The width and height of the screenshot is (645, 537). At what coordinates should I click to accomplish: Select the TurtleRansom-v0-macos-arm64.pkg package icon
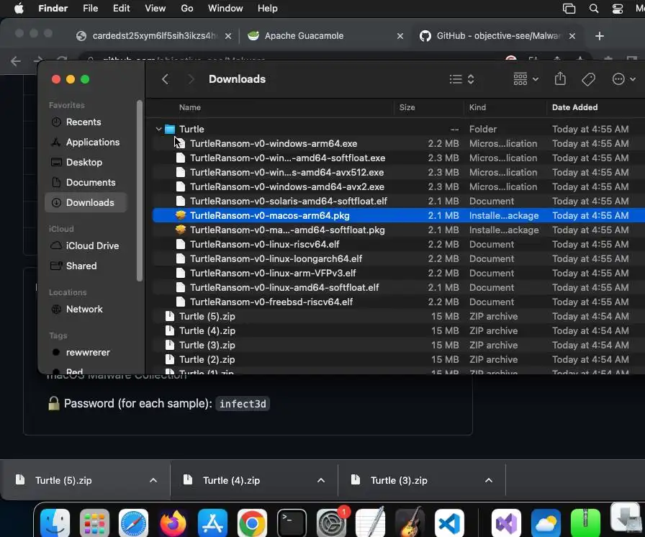point(181,215)
